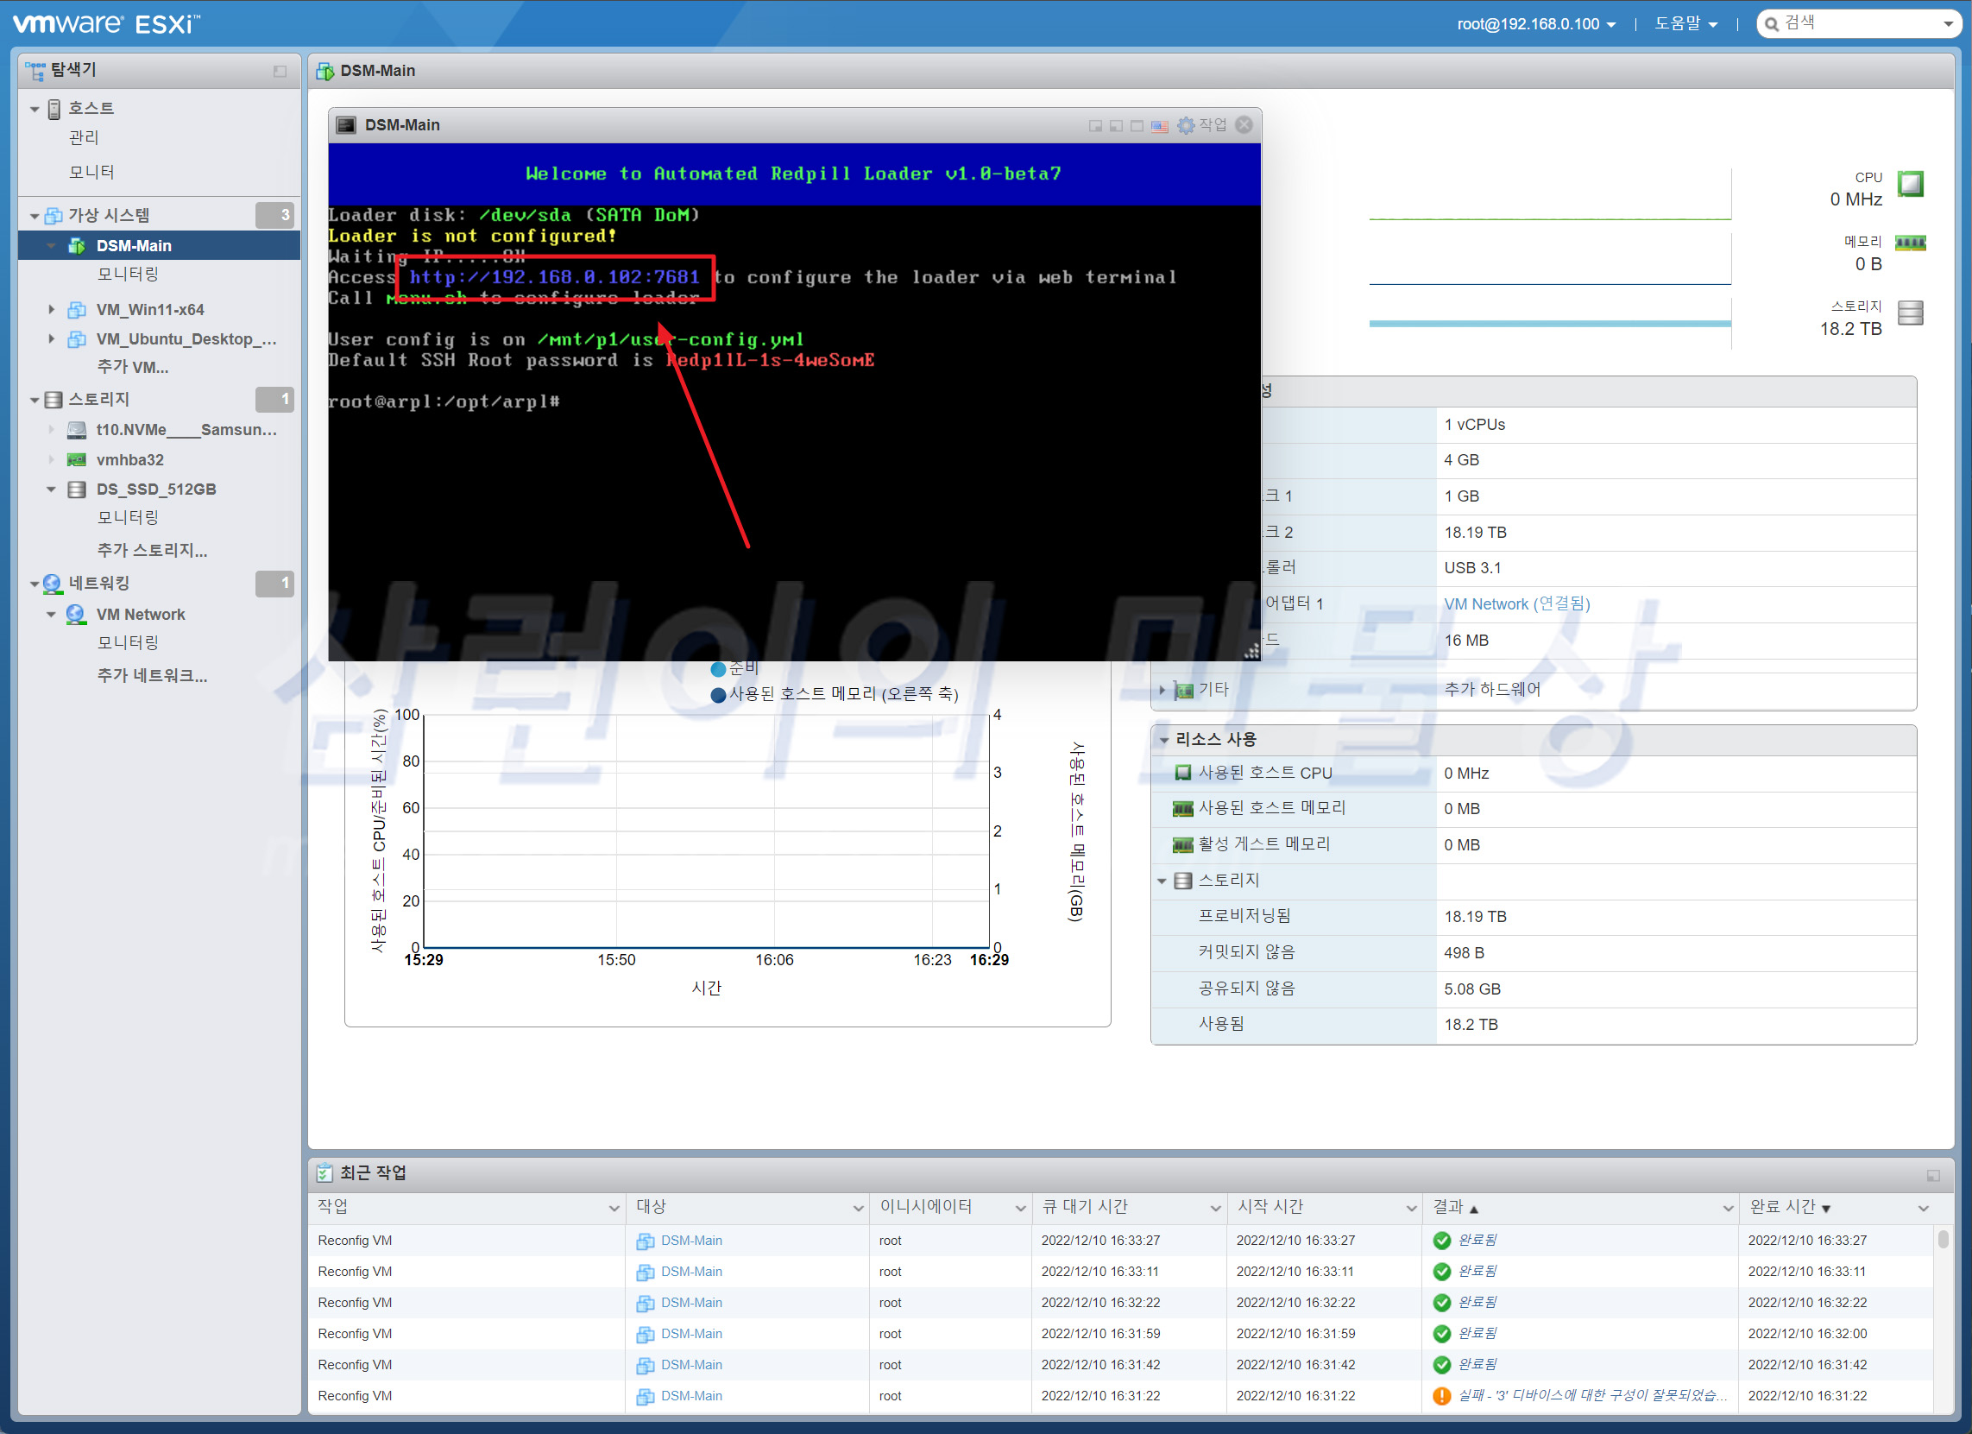Click the 기타 other hardware icon
1972x1434 pixels.
(1183, 691)
